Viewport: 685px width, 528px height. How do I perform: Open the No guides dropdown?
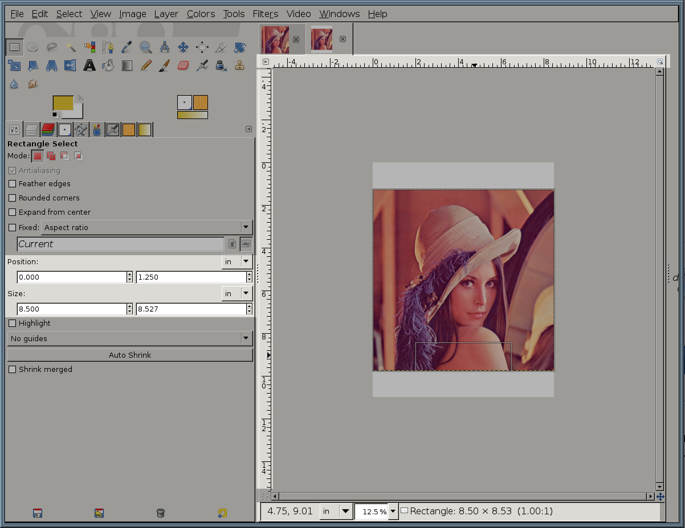130,338
